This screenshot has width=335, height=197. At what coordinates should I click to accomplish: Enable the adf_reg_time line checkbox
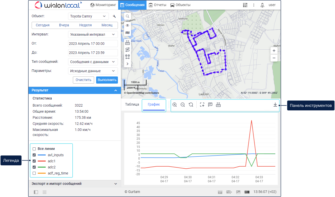click(x=34, y=173)
